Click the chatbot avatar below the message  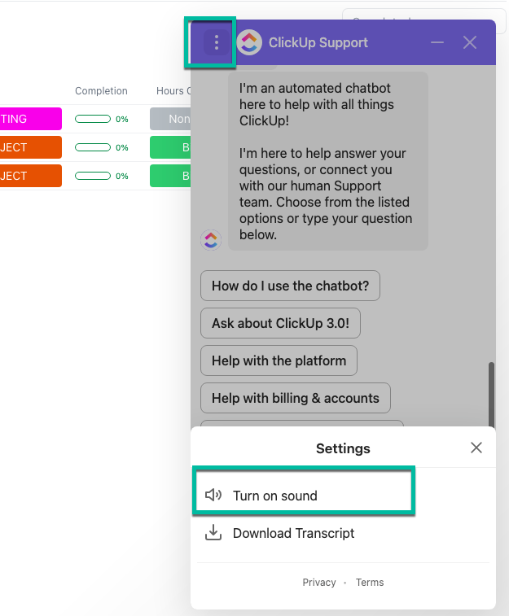pyautogui.click(x=211, y=239)
